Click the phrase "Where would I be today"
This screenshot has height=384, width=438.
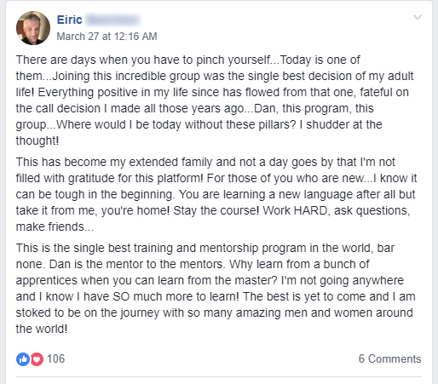118,124
